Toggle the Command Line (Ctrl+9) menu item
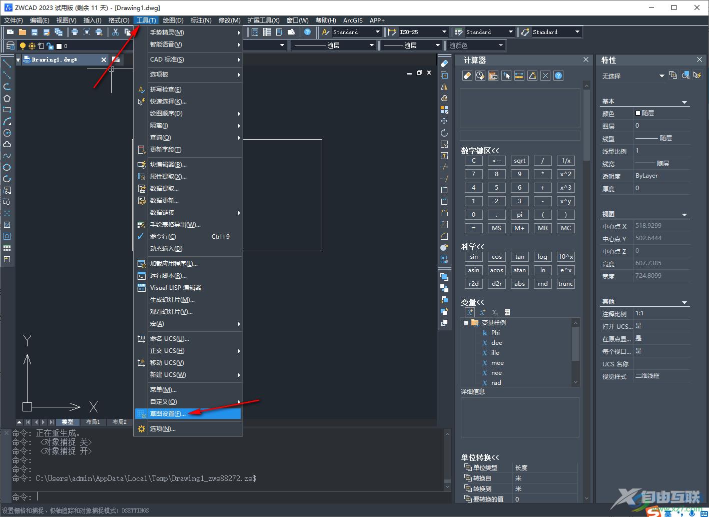Image resolution: width=709 pixels, height=517 pixels. click(188, 237)
